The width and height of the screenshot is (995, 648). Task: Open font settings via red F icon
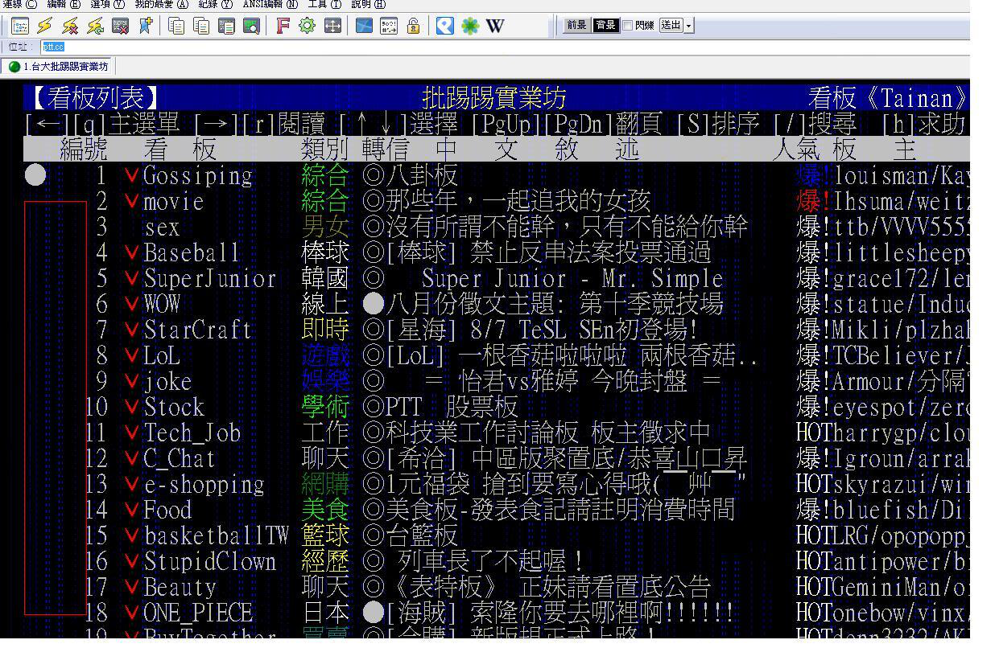[282, 26]
